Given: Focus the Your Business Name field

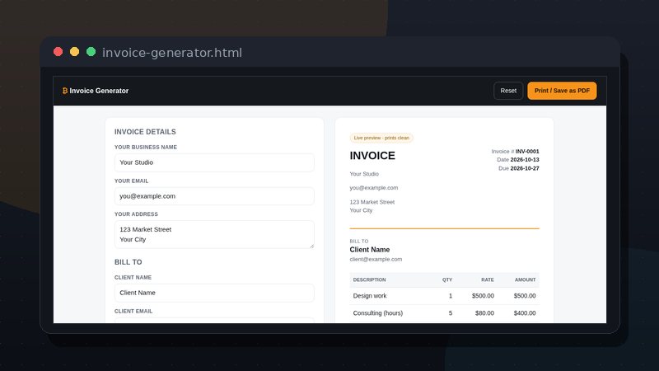Looking at the screenshot, I should [214, 162].
